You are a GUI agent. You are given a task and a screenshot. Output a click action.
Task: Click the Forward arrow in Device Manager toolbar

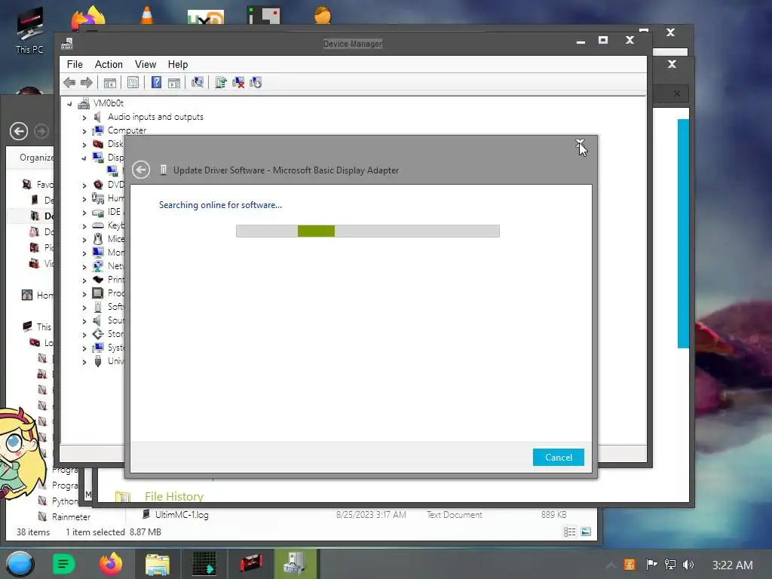[x=86, y=83]
